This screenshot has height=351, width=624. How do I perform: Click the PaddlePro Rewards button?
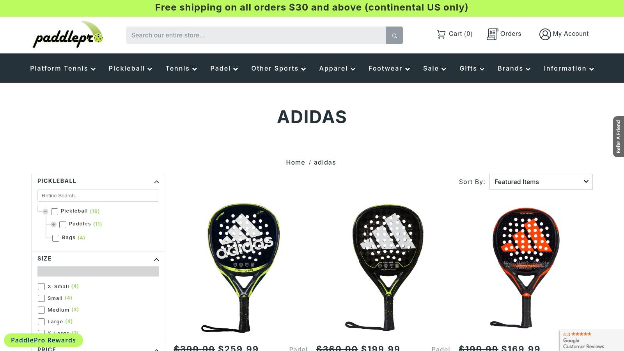(x=43, y=340)
